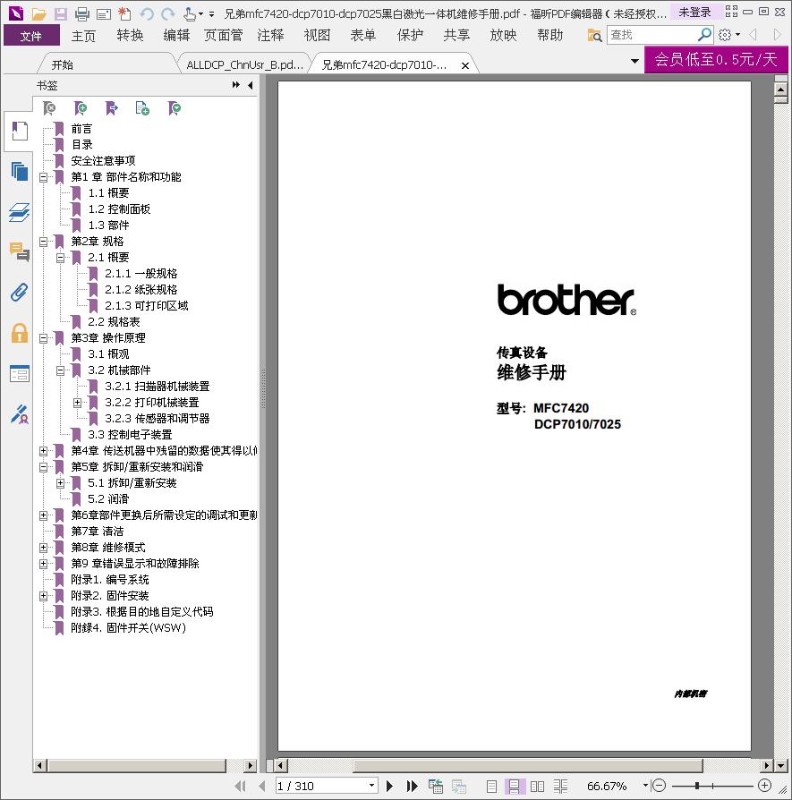The height and width of the screenshot is (800, 792).
Task: Jump to the last page button
Action: (413, 787)
